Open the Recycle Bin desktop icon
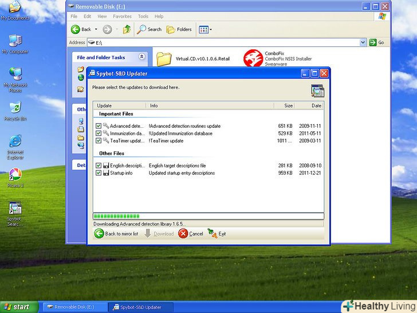 click(15, 108)
